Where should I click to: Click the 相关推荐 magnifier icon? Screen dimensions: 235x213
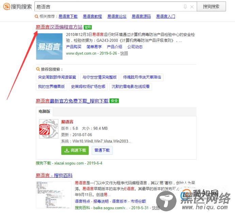point(36,16)
